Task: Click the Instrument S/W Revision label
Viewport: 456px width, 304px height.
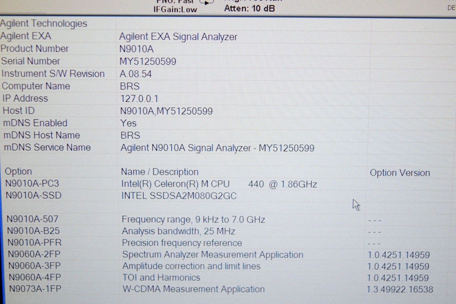Action: (53, 74)
